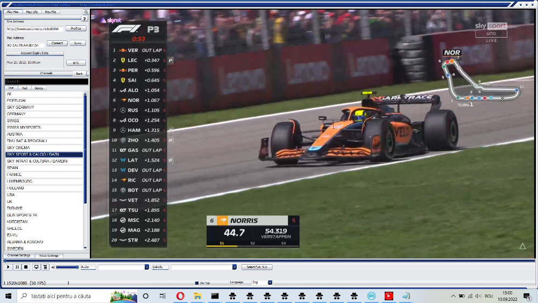
Task: Open the Video Settings tab
Action: [x=48, y=256]
